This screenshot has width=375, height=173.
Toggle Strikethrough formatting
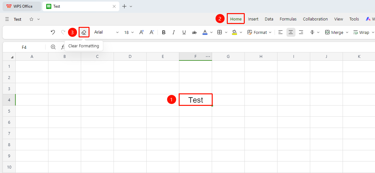coord(194,32)
